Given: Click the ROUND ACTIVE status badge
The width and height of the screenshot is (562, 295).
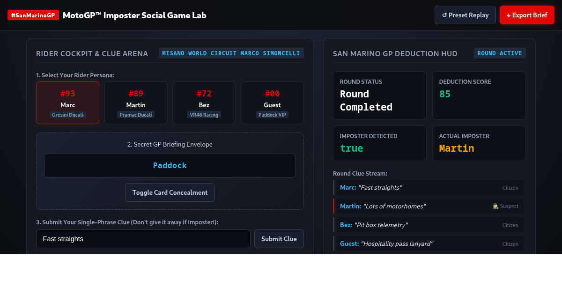Looking at the screenshot, I should [x=500, y=53].
